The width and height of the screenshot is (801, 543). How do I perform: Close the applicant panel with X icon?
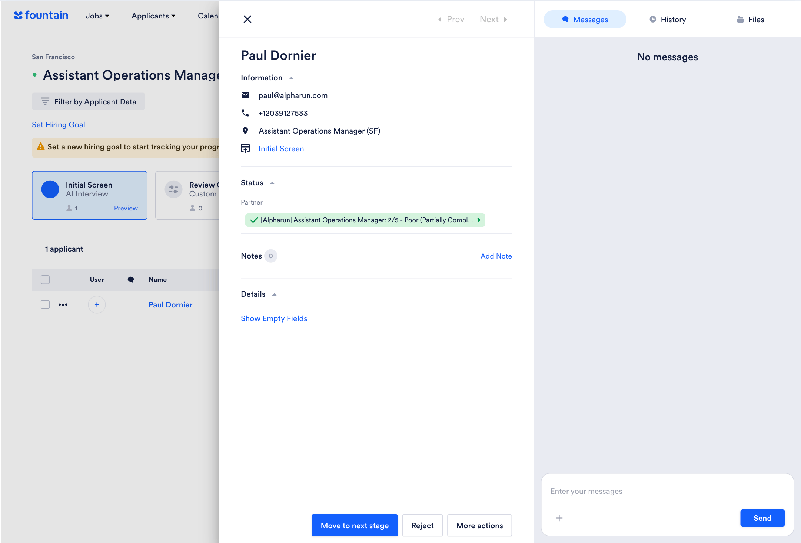coord(247,19)
